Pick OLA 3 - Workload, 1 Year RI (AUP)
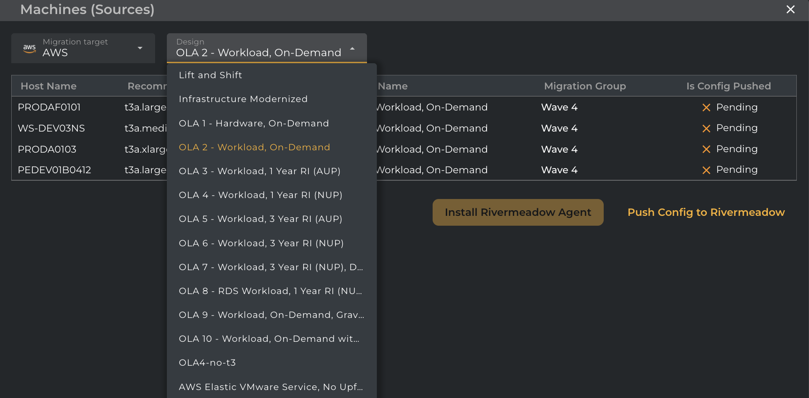 point(259,171)
